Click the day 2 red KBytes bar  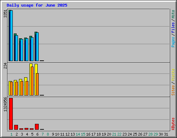(16, 127)
